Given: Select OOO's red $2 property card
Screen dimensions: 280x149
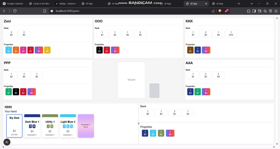Looking at the screenshot, I should (107, 50).
